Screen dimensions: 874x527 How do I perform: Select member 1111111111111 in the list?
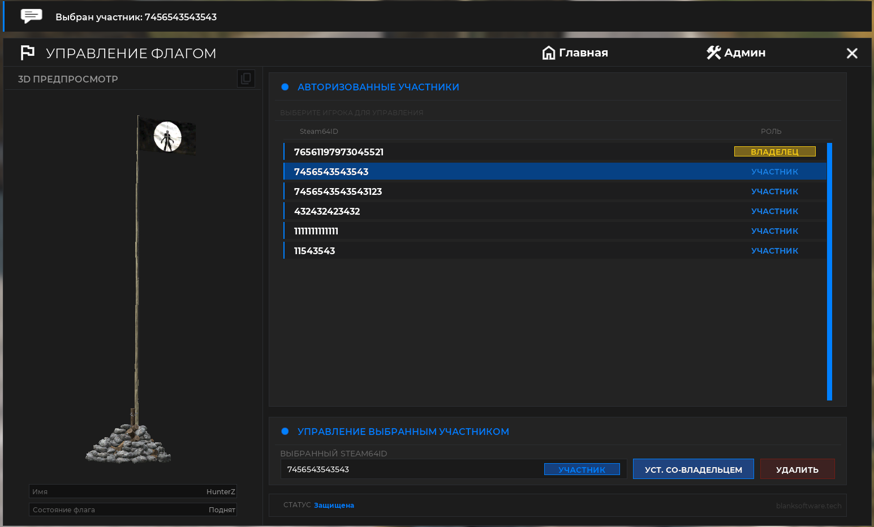click(555, 231)
